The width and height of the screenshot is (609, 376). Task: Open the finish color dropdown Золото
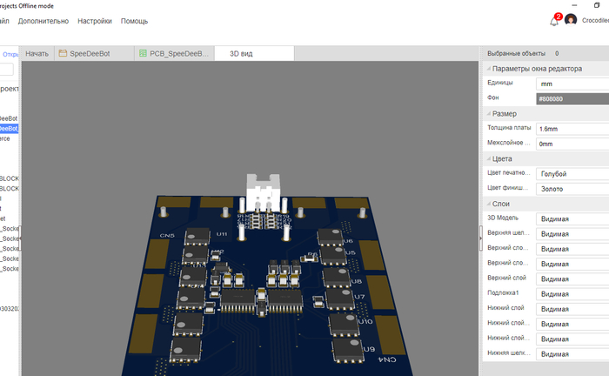[572, 189]
